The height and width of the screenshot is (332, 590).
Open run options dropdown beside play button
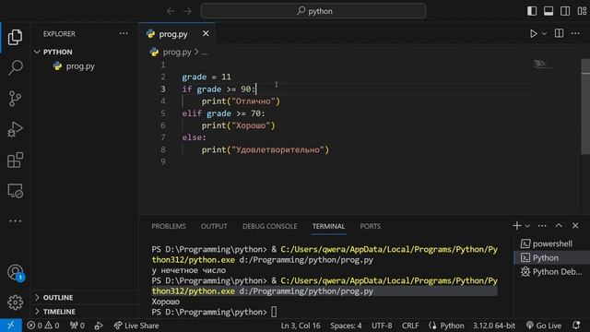[x=544, y=33]
